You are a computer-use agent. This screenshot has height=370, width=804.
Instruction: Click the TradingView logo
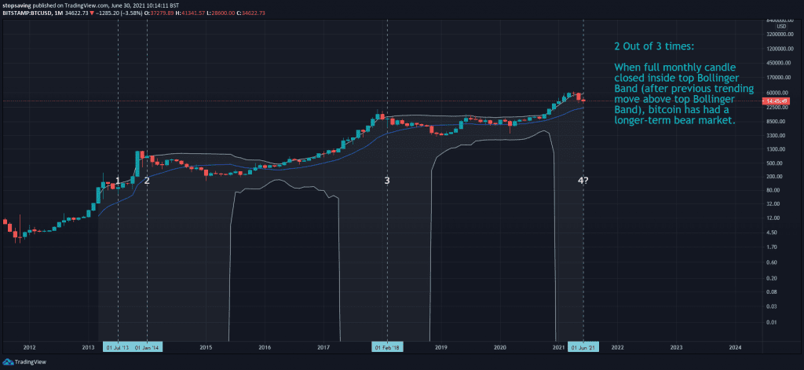24,362
